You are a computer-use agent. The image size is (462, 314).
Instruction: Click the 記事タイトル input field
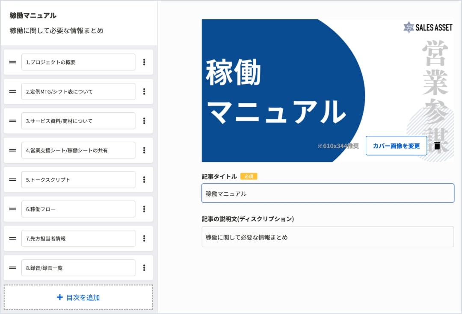328,193
